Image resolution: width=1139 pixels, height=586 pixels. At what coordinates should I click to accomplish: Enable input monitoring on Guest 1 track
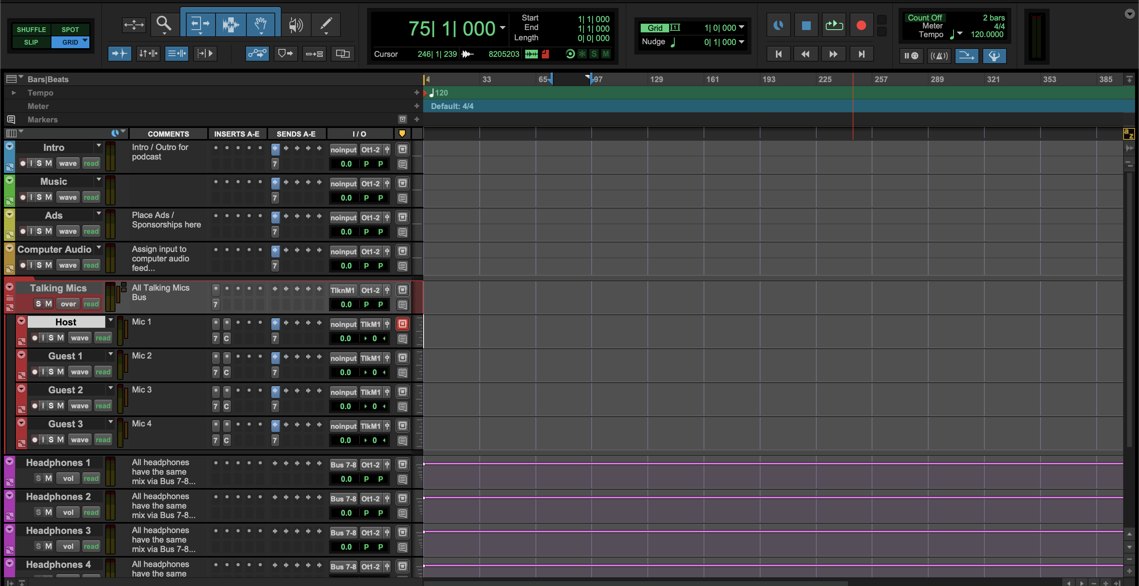[43, 372]
